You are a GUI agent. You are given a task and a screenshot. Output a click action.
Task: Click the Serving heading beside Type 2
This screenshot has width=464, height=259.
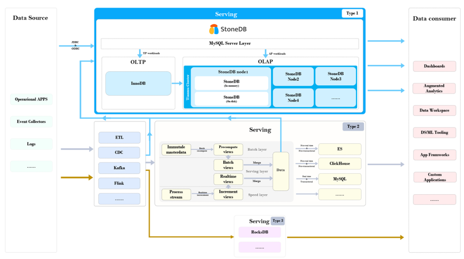pyautogui.click(x=260, y=129)
